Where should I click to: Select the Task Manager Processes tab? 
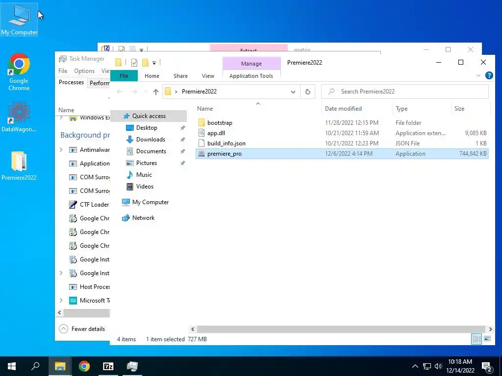click(71, 82)
